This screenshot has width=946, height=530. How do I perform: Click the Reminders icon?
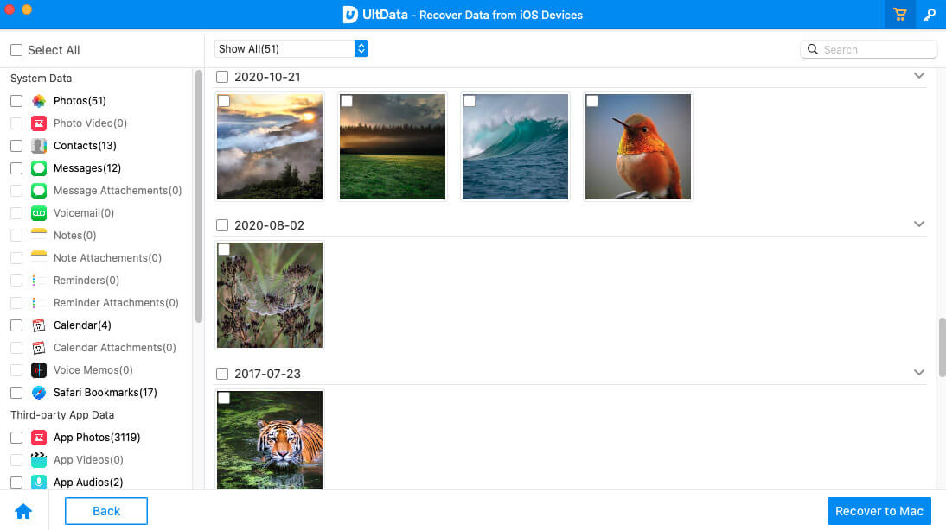(39, 281)
